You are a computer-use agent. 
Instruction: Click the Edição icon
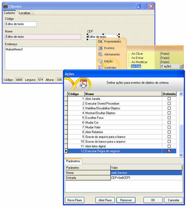point(100,61)
